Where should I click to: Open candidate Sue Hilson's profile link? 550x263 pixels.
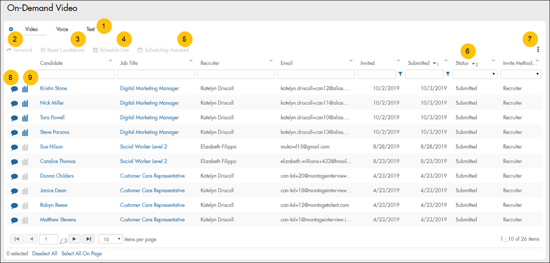[51, 147]
